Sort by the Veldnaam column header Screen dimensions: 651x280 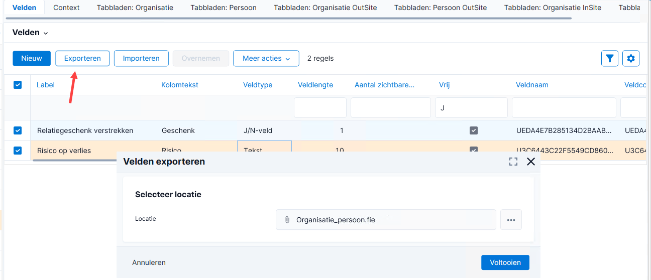532,85
